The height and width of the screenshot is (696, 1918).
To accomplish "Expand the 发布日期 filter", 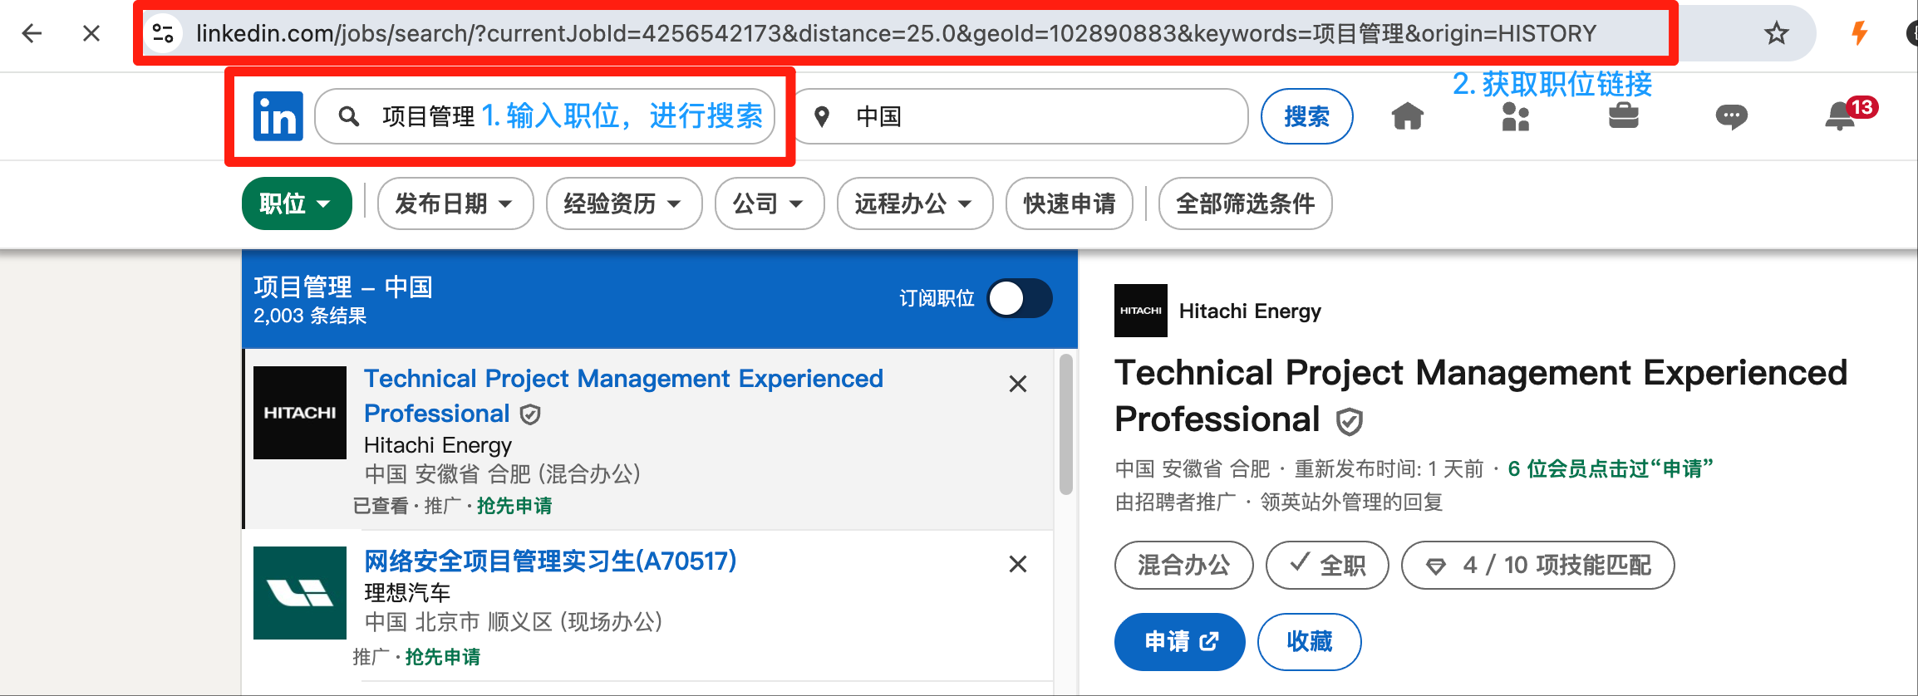I will (x=455, y=203).
